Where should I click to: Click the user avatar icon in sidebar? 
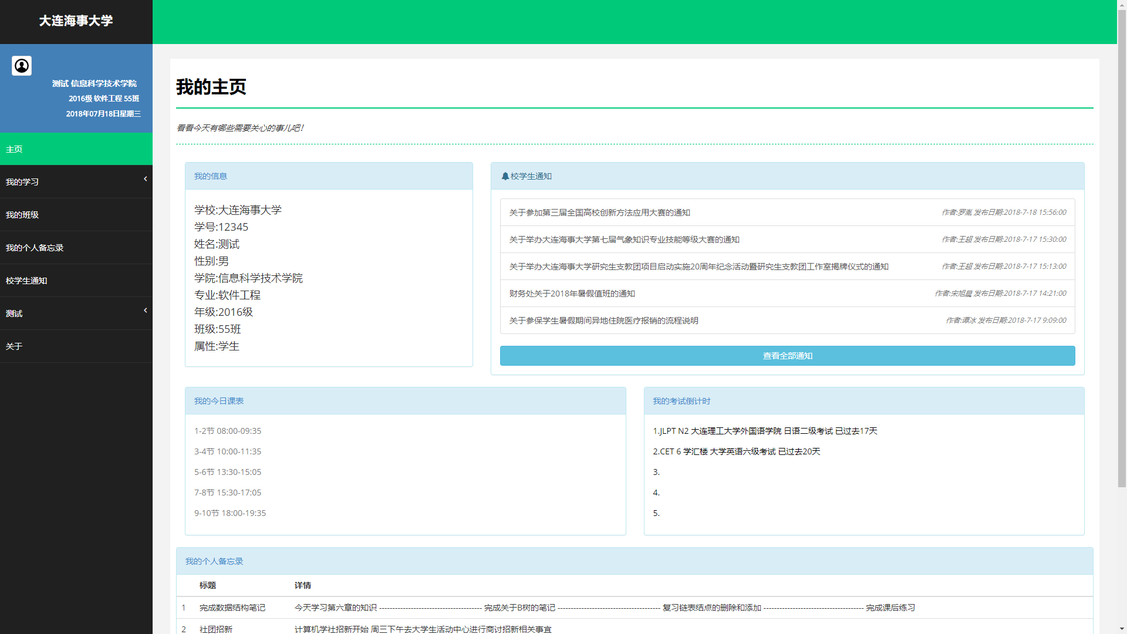[22, 66]
